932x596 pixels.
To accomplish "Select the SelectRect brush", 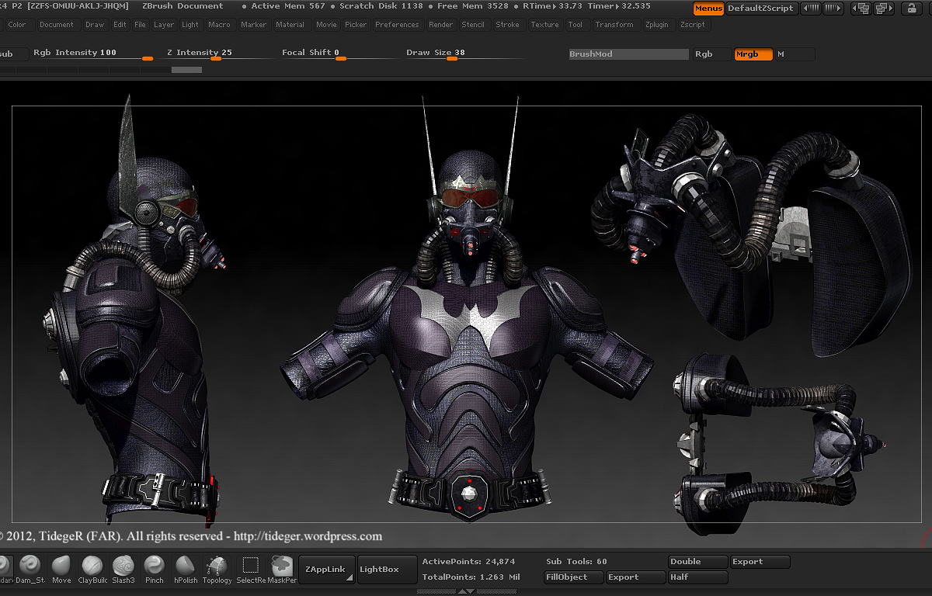I will tap(251, 569).
